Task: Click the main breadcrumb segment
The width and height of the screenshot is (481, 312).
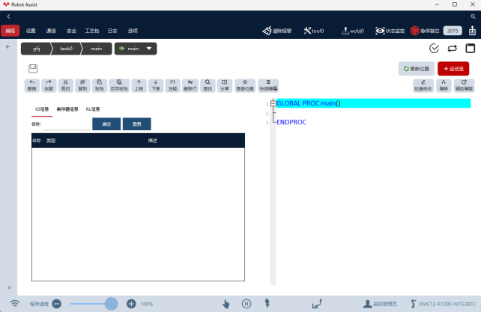Action: [x=97, y=49]
